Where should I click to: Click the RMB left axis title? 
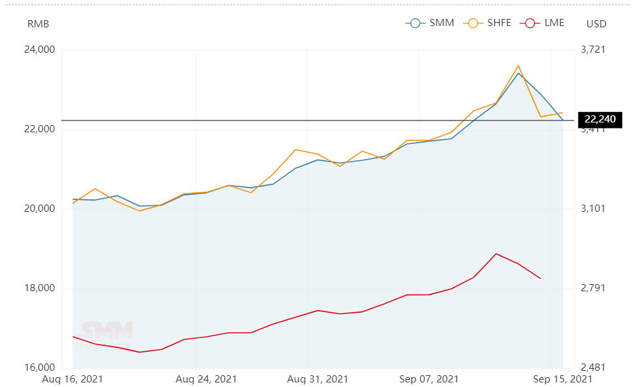[x=38, y=24]
